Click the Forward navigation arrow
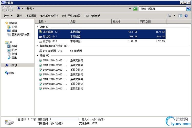The width and height of the screenshot is (192, 128). coord(10,9)
